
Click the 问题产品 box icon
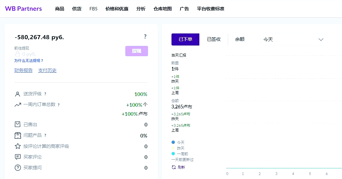click(18, 135)
